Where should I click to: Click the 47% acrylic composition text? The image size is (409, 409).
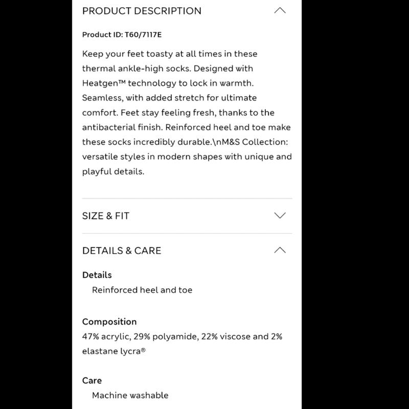[x=182, y=336]
